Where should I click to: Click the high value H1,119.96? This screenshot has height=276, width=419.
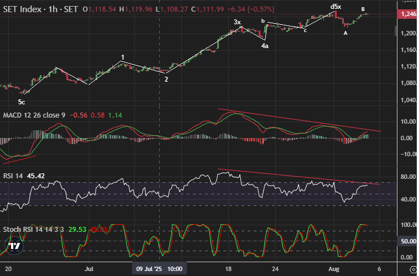click(x=135, y=9)
